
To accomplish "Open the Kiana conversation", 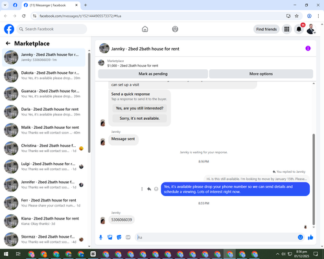I will [43, 221].
